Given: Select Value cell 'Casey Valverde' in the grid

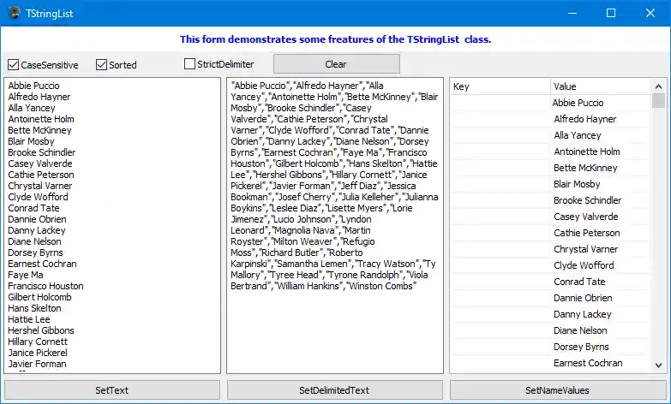Looking at the screenshot, I should [601, 217].
